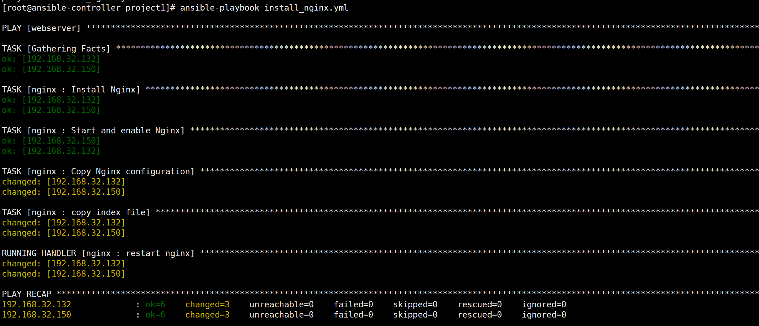This screenshot has height=326, width=759.
Task: Click "changed=3" in the 192.168.32.132 recap row
Action: (x=208, y=304)
